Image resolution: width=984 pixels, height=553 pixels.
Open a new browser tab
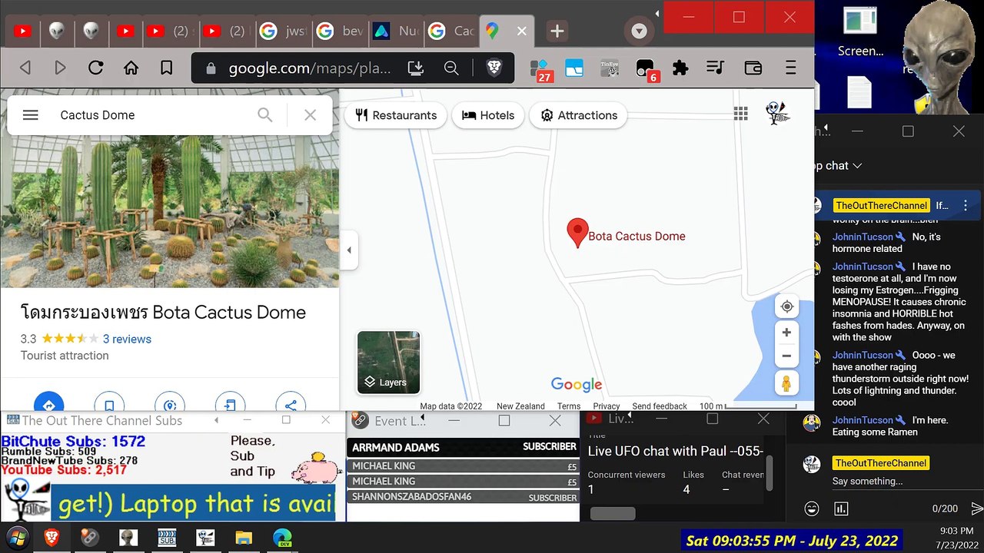557,31
